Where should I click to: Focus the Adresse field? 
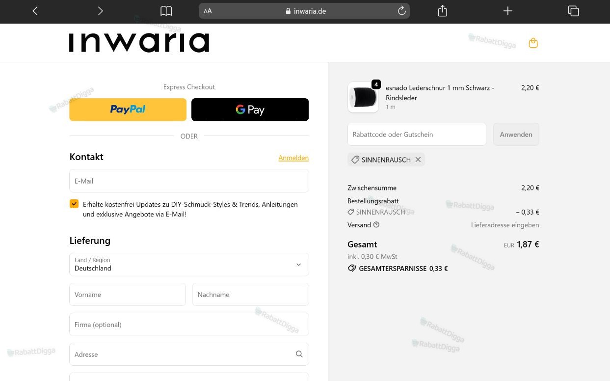pos(189,354)
